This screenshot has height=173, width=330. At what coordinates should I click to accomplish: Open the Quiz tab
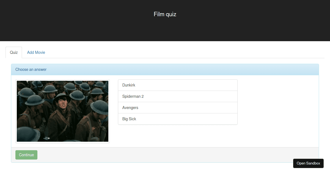click(14, 52)
